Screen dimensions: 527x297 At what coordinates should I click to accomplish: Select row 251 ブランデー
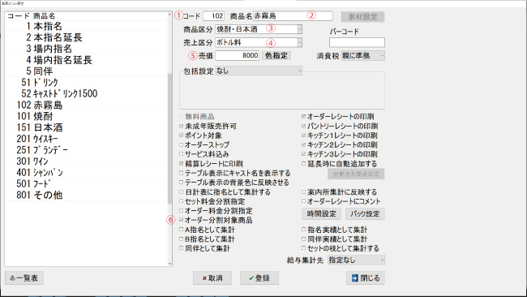[x=86, y=150]
